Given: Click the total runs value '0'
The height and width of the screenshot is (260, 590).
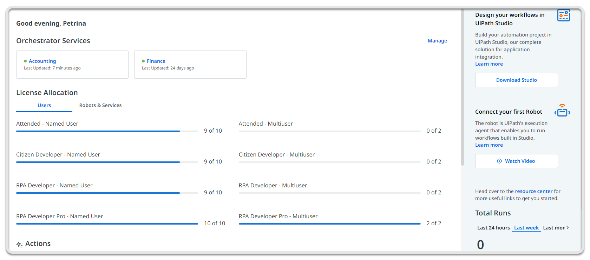Looking at the screenshot, I should point(480,245).
